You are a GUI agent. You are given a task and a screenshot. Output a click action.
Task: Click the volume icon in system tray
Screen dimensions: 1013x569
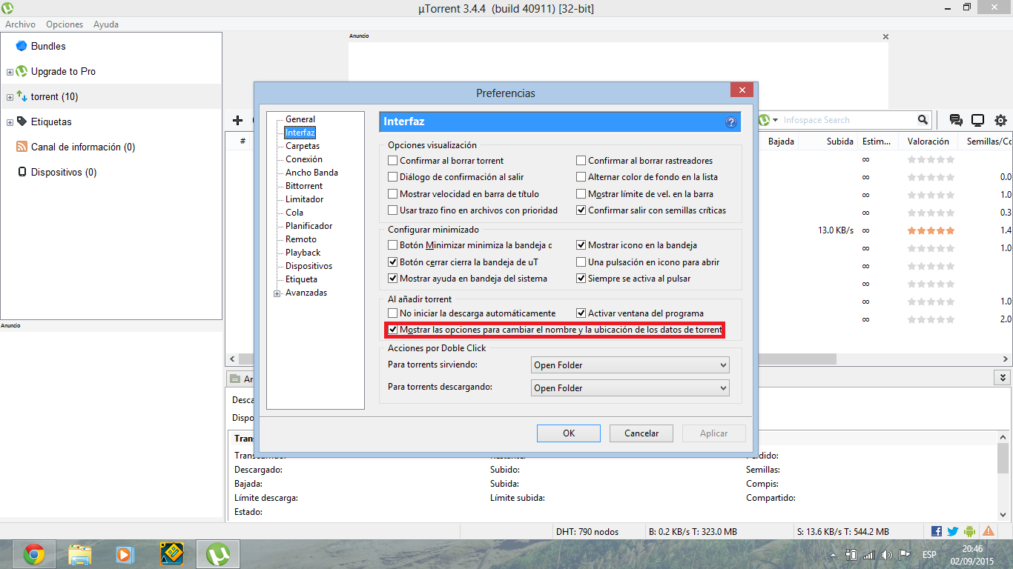886,555
